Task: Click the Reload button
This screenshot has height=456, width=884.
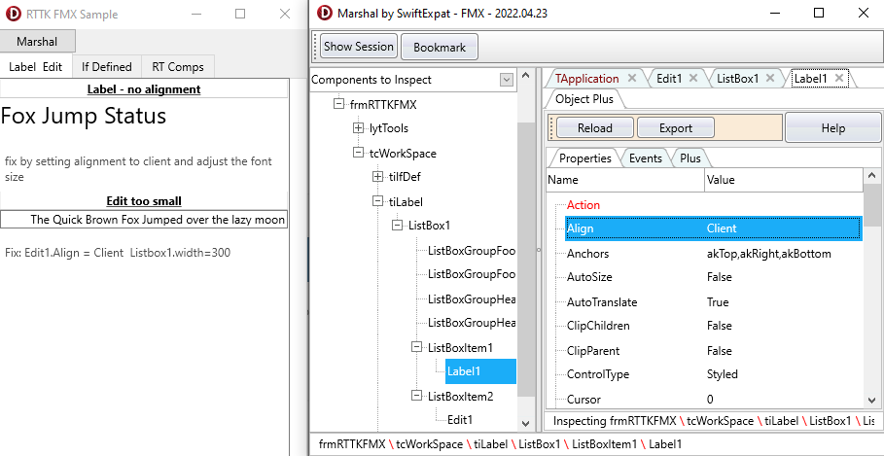Action: [x=595, y=128]
